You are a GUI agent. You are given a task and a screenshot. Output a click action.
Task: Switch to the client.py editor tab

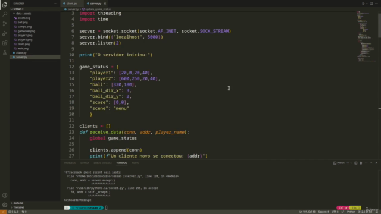pos(71,4)
